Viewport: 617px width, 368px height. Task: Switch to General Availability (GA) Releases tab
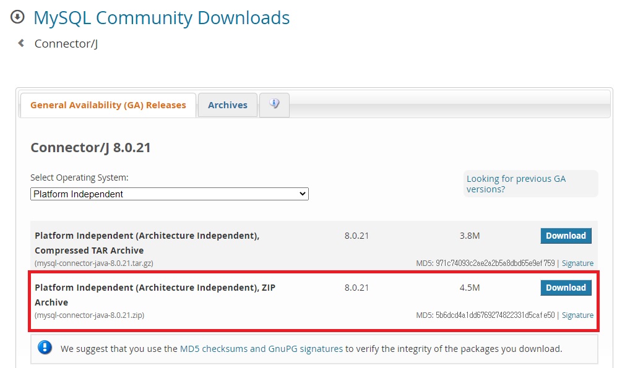(108, 105)
